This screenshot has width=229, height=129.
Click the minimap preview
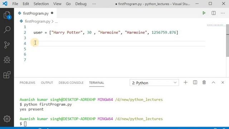pyautogui.click(x=215, y=25)
